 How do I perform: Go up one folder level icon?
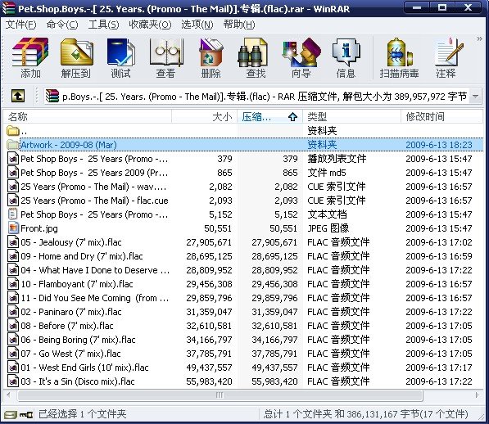18,96
